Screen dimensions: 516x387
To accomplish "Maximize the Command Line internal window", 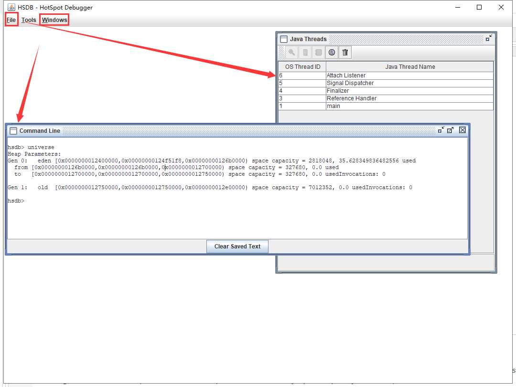I will tap(451, 130).
